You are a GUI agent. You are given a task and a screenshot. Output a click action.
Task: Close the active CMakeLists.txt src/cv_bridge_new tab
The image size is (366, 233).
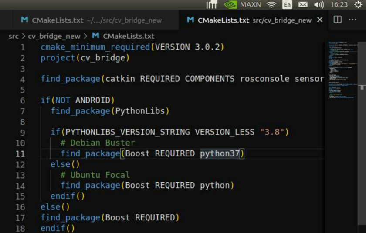(320, 20)
